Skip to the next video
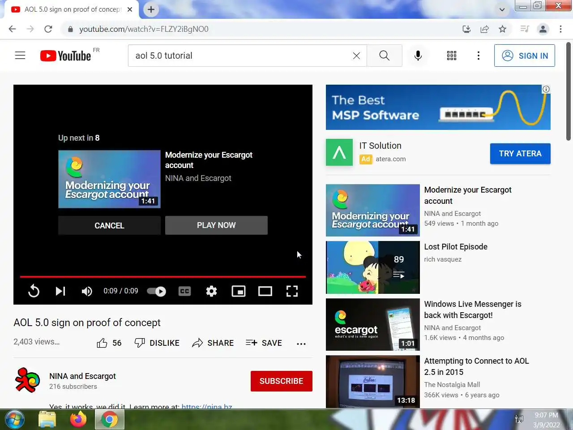Image resolution: width=573 pixels, height=430 pixels. 60,291
